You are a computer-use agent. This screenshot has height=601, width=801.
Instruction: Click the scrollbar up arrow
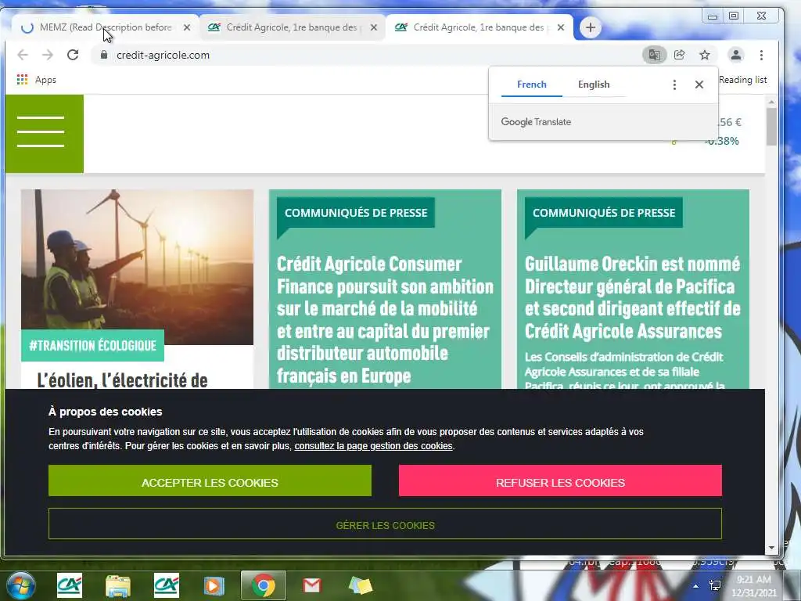(771, 102)
